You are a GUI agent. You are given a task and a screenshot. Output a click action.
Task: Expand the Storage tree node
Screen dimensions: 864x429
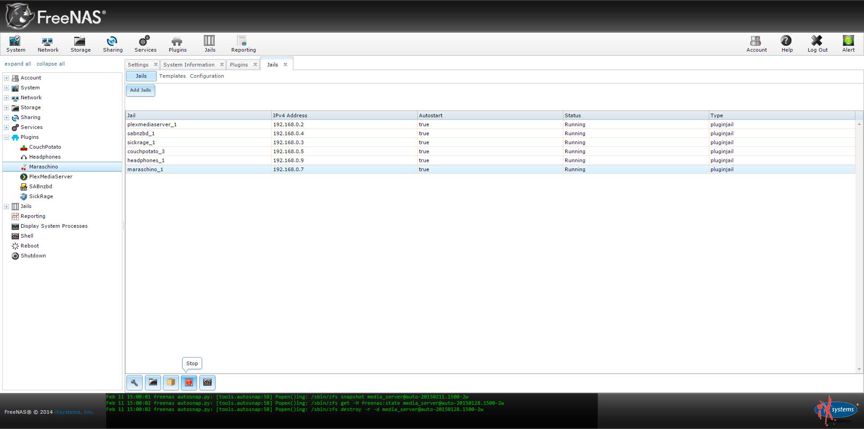(x=7, y=107)
